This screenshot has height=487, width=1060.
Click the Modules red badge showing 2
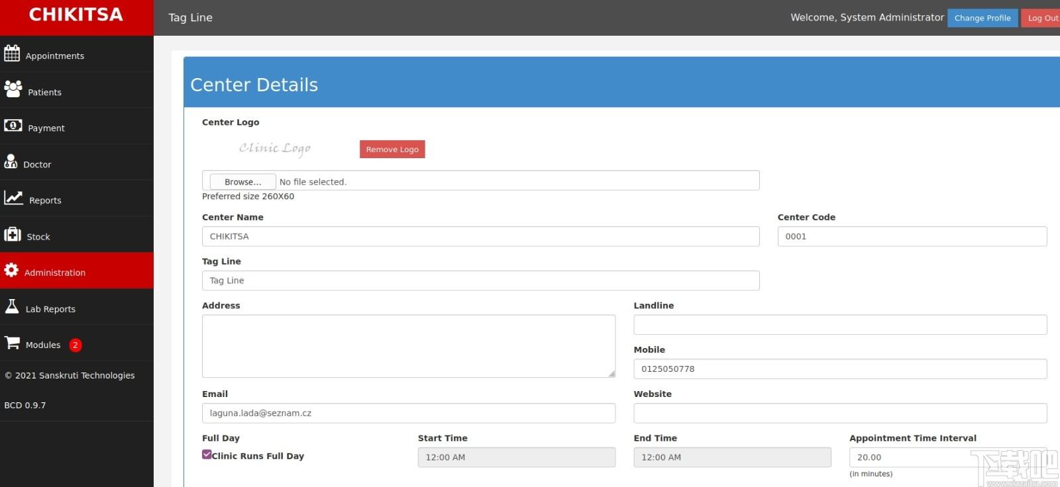pyautogui.click(x=76, y=345)
